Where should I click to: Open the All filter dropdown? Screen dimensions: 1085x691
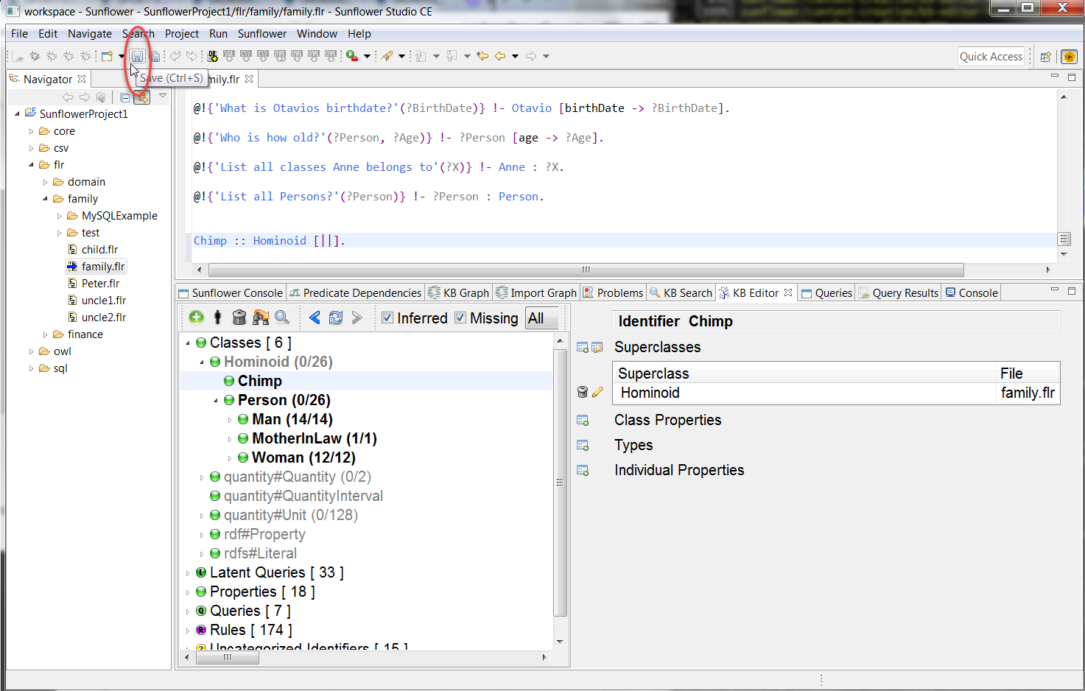click(543, 318)
